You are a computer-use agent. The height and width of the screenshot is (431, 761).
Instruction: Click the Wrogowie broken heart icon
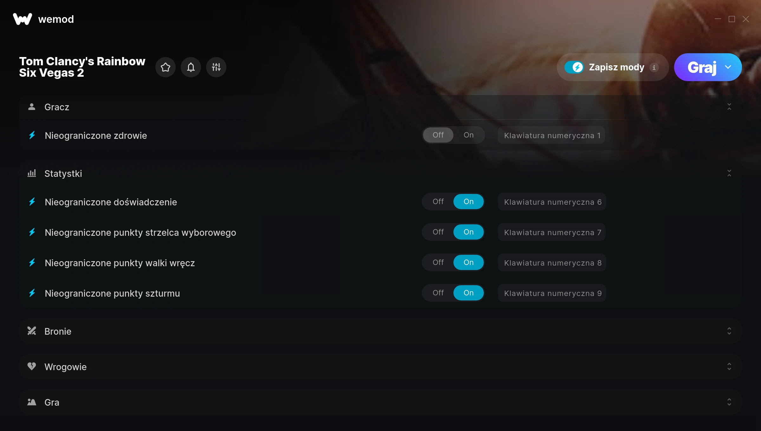pos(32,367)
